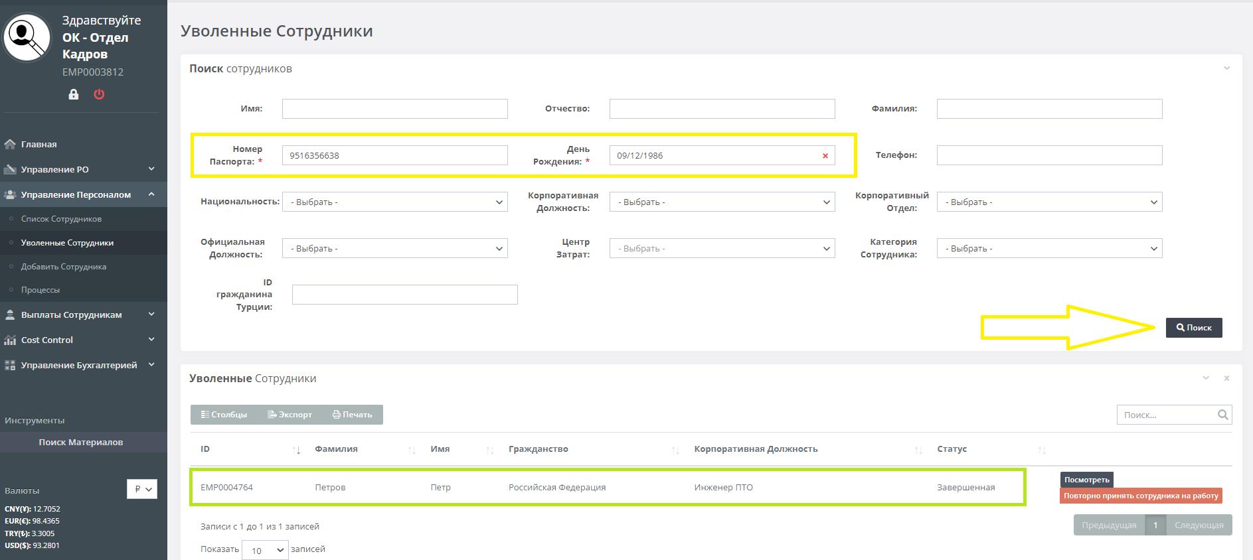Select Уволенные Сотрудники sidebar item
This screenshot has height=560, width=1253.
(x=67, y=243)
